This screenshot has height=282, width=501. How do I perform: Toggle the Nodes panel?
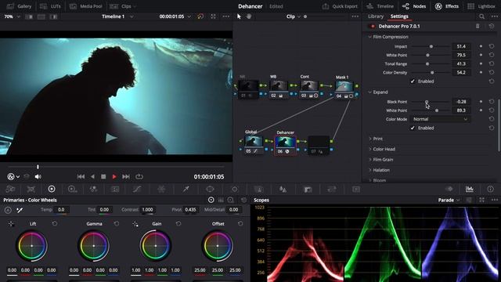click(414, 6)
